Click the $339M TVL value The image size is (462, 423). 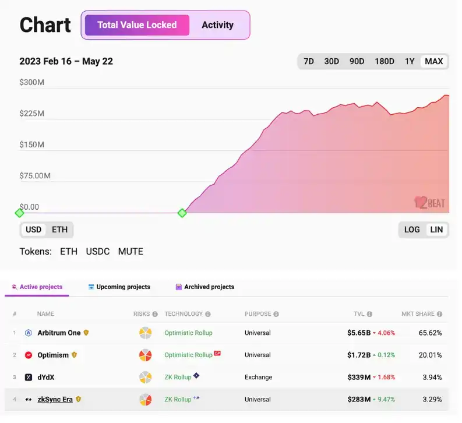pyautogui.click(x=359, y=378)
